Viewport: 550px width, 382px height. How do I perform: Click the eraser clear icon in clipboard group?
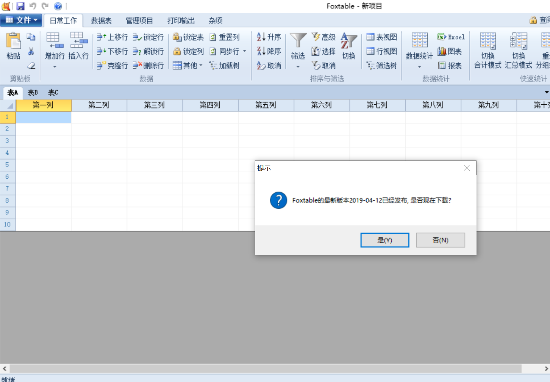coord(31,66)
